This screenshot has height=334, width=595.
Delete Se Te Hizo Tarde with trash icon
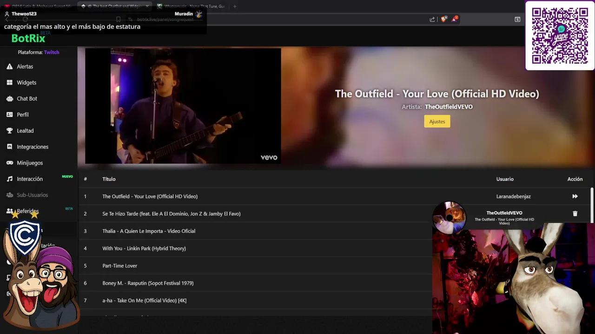click(x=575, y=213)
